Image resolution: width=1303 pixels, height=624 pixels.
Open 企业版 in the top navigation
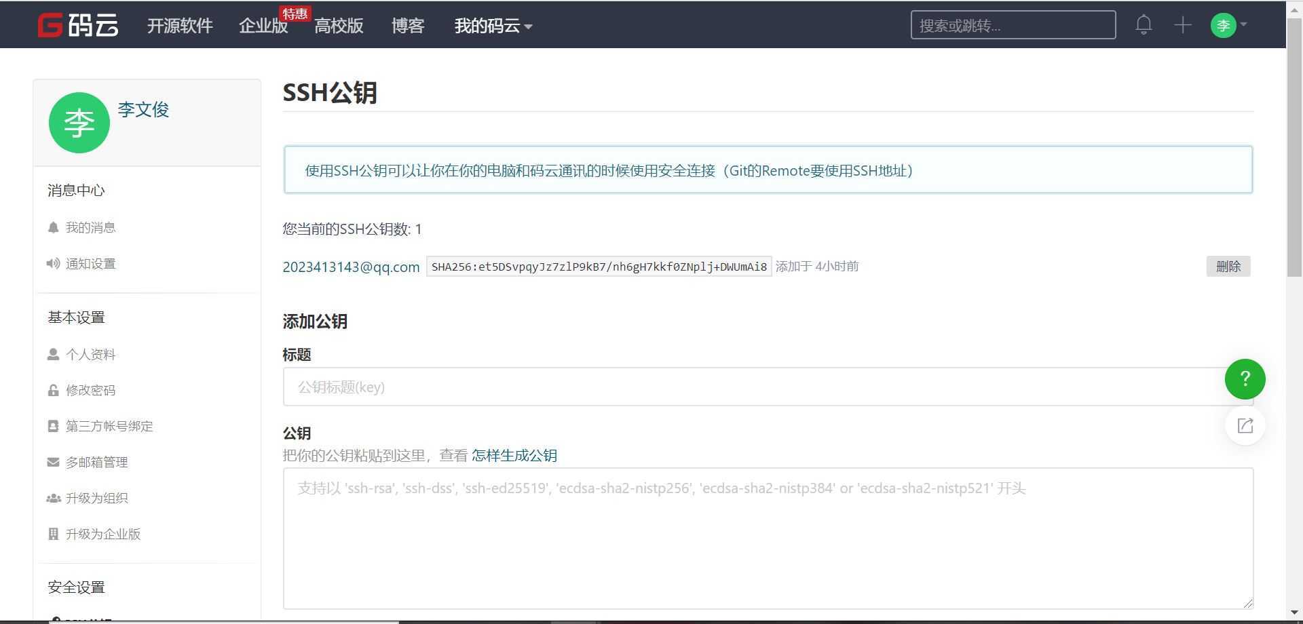263,26
